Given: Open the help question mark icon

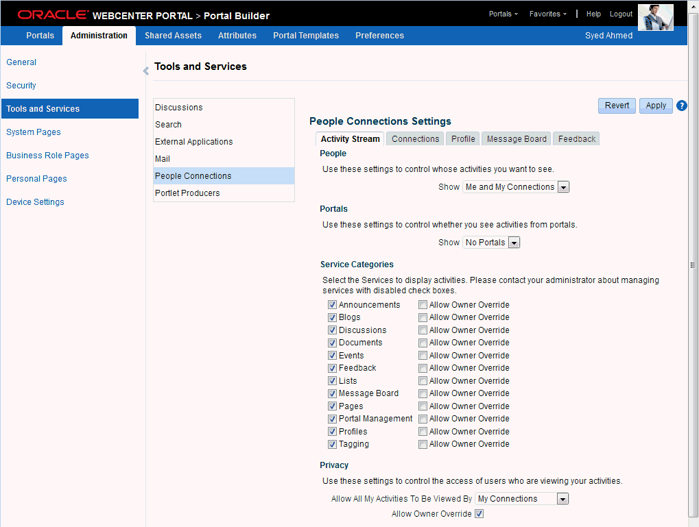Looking at the screenshot, I should tap(681, 106).
